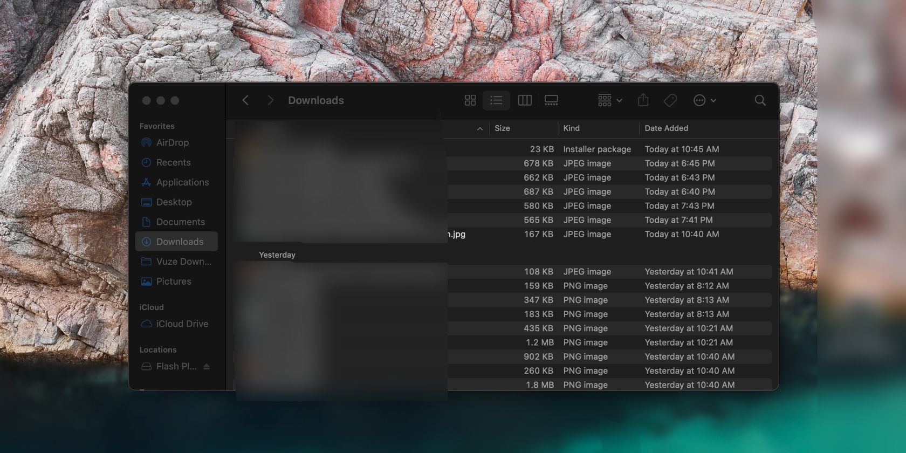Open the More actions ellipsis menu

click(x=704, y=100)
